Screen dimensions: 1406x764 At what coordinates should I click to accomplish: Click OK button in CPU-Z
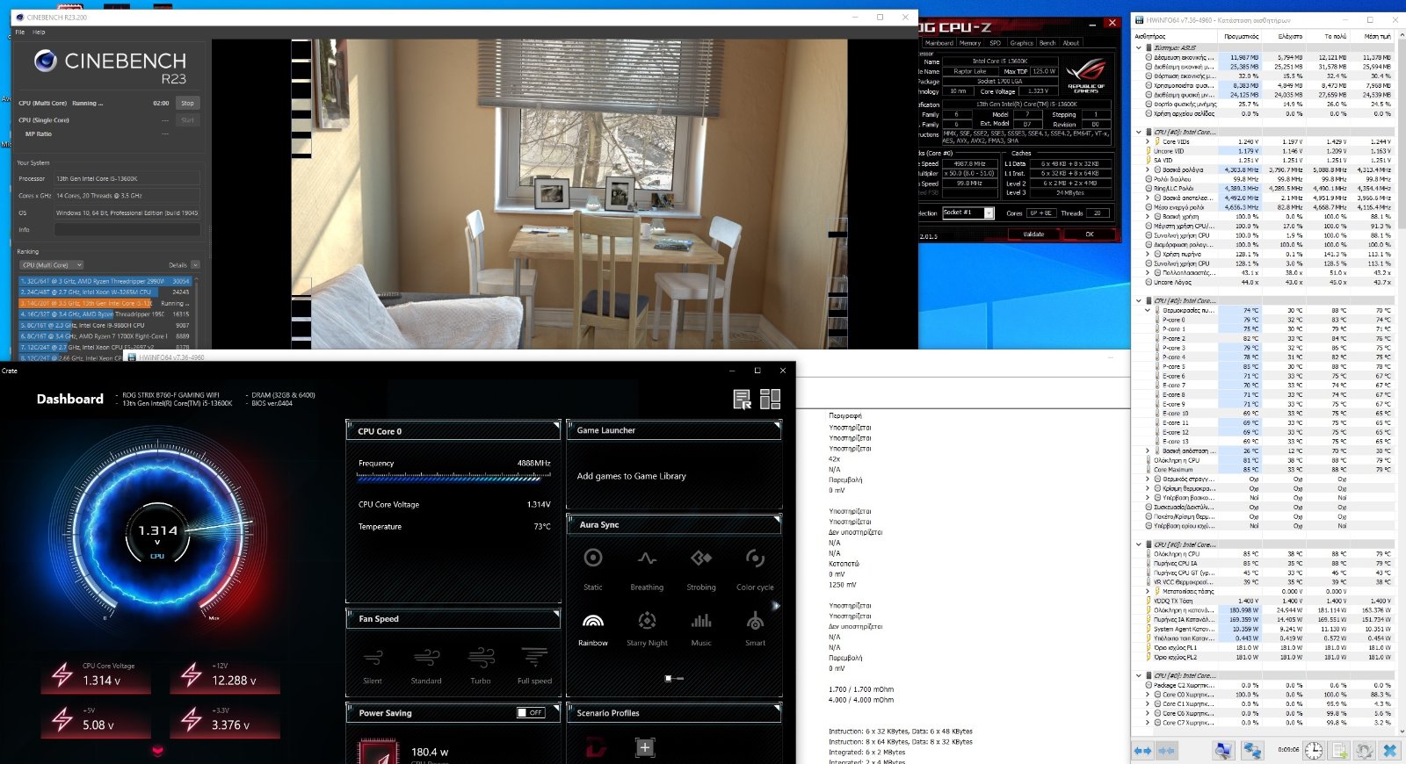tap(1090, 234)
